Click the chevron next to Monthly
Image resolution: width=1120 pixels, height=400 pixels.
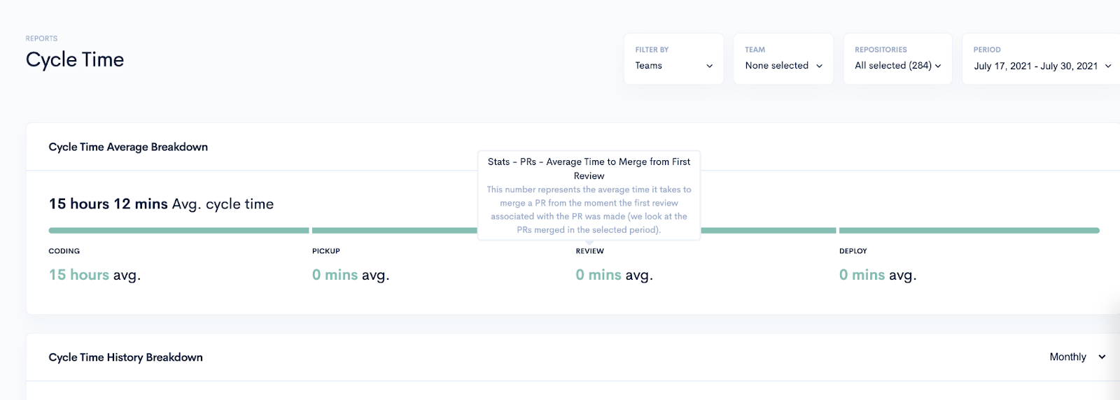[x=1102, y=357]
